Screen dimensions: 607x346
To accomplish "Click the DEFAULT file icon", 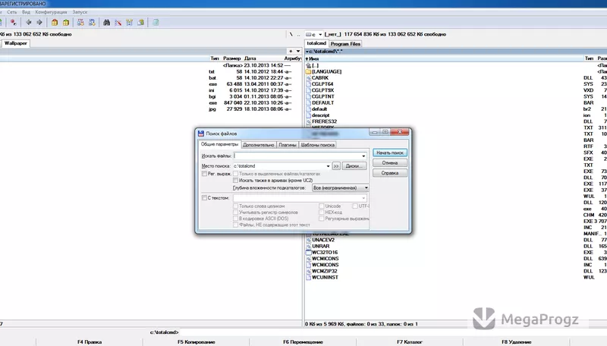I will pyautogui.click(x=309, y=103).
